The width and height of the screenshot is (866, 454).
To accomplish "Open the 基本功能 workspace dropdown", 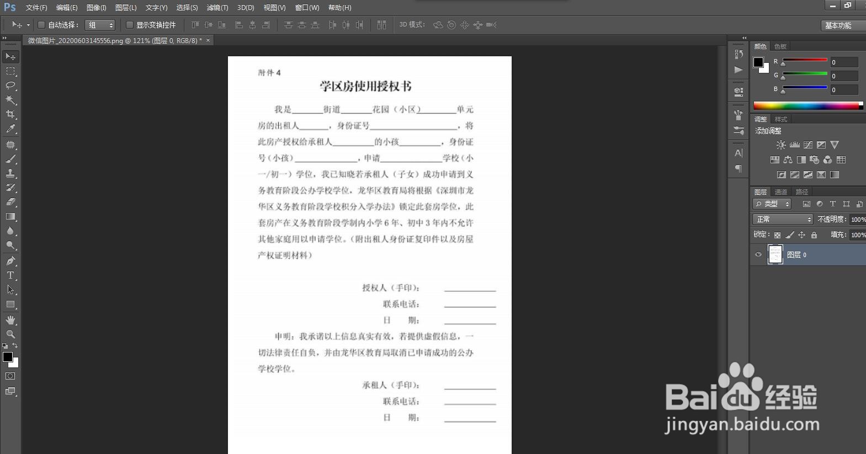I will point(843,25).
